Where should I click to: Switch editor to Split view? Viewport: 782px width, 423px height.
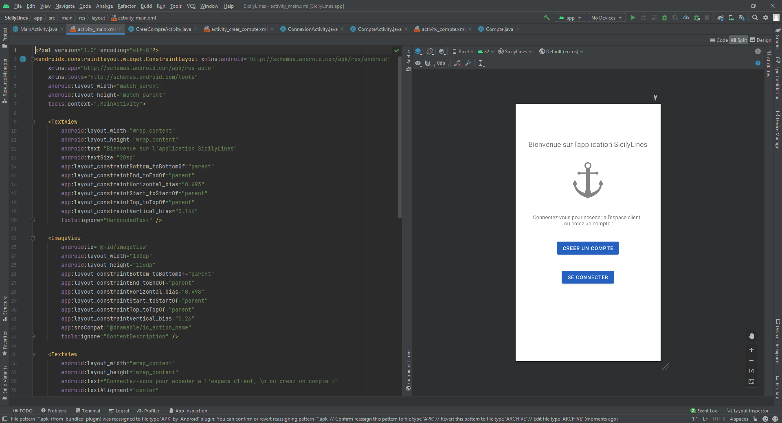(x=739, y=40)
